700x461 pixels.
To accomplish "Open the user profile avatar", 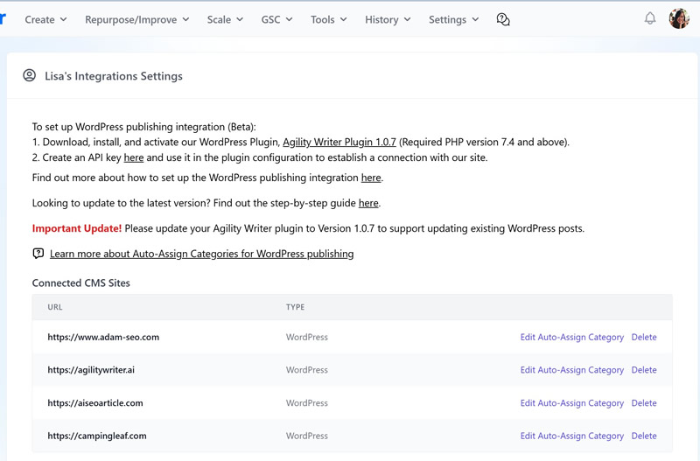I will [x=679, y=18].
